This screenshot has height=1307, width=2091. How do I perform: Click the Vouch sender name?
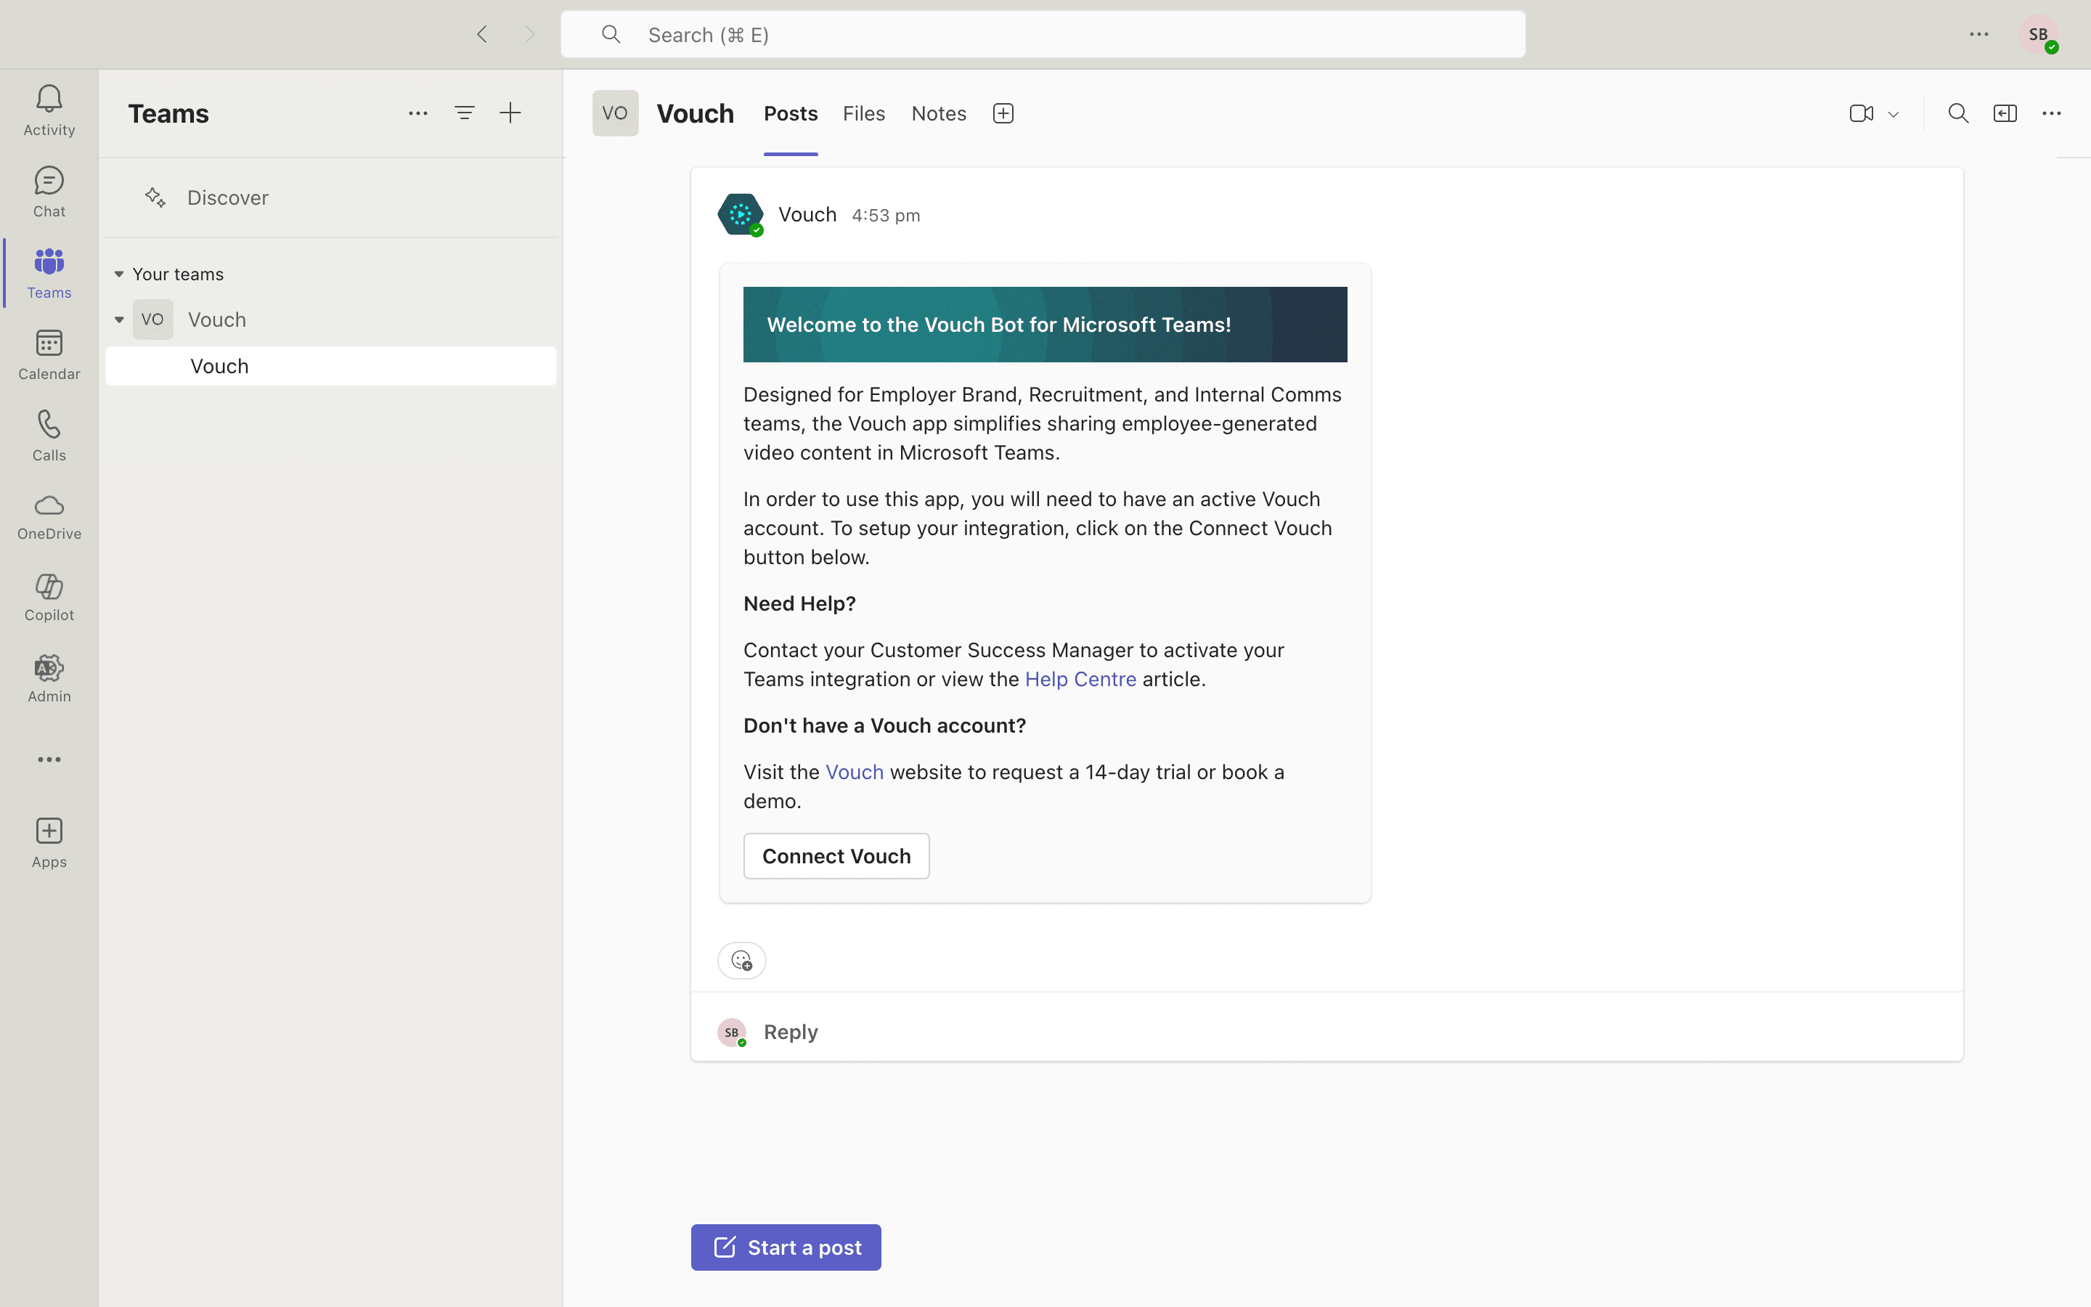808,214
